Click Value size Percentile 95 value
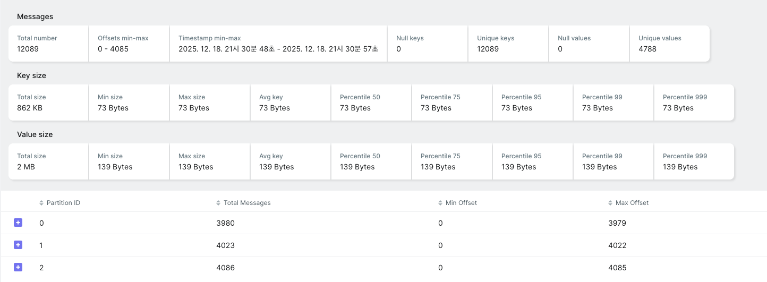 click(x=519, y=167)
